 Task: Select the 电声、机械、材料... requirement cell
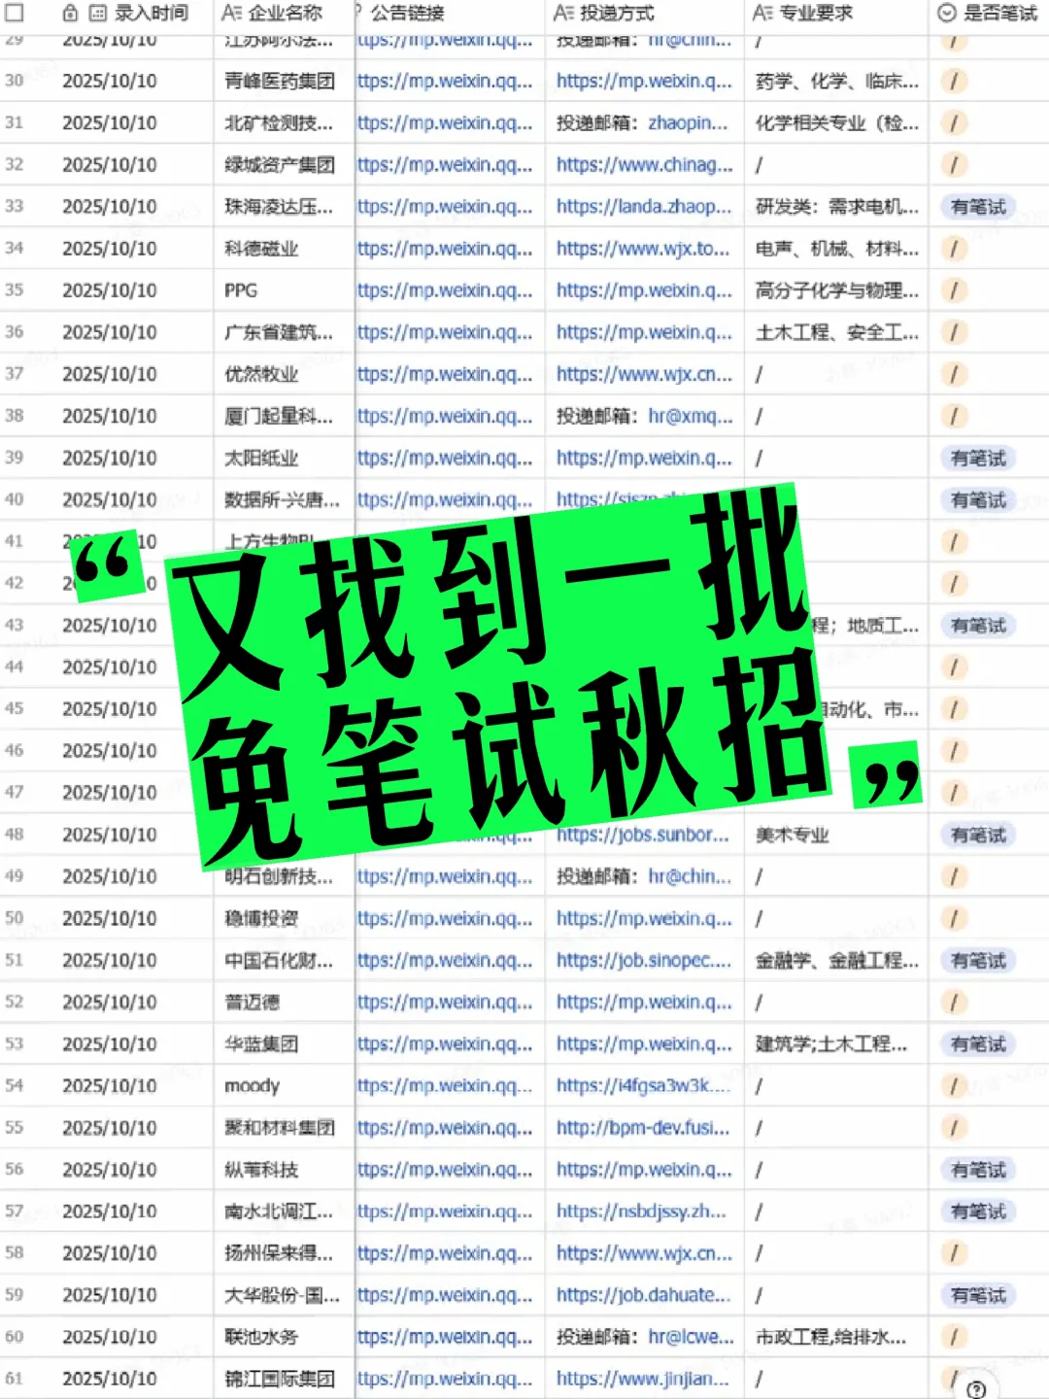836,249
